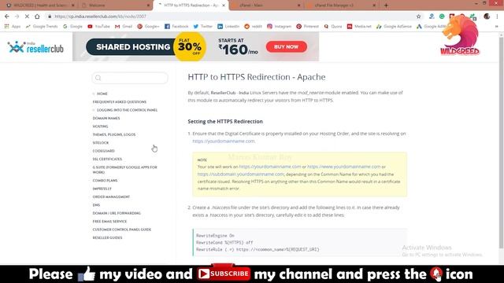Viewport: 504px width, 283px height.
Task: Open Customer Control Panel Guide in sidebar
Action: [x=122, y=230]
